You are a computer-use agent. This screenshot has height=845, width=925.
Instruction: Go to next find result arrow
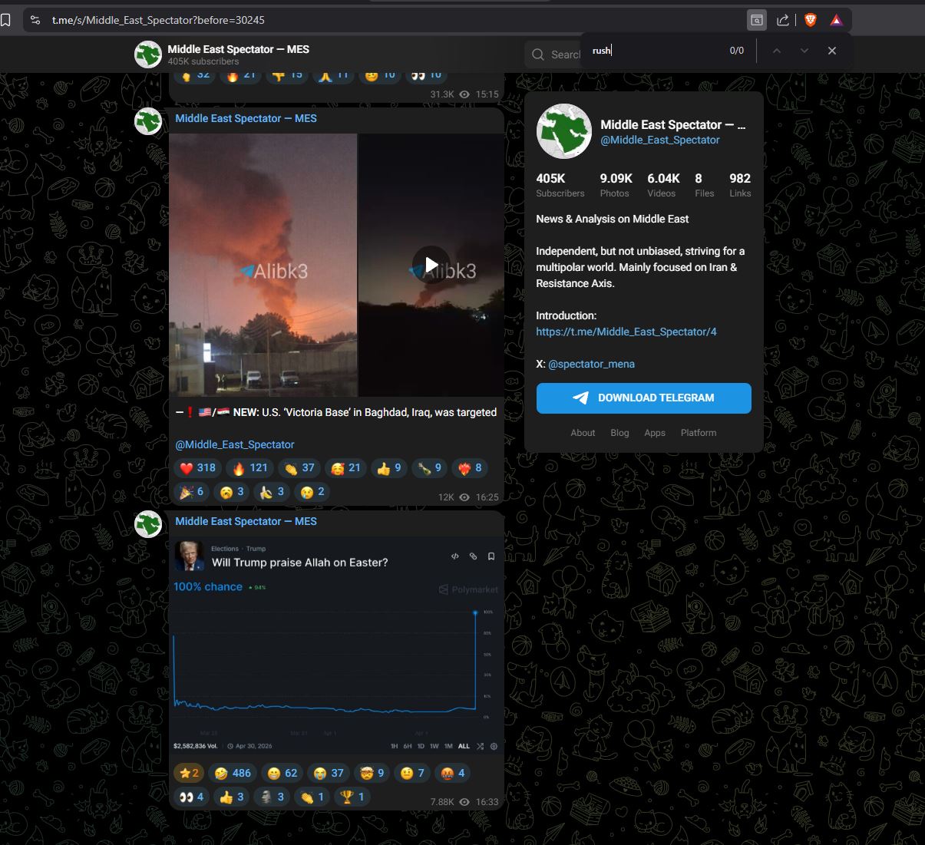click(x=804, y=51)
